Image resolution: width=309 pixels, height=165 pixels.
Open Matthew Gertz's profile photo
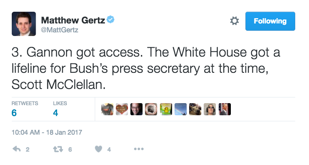23,23
